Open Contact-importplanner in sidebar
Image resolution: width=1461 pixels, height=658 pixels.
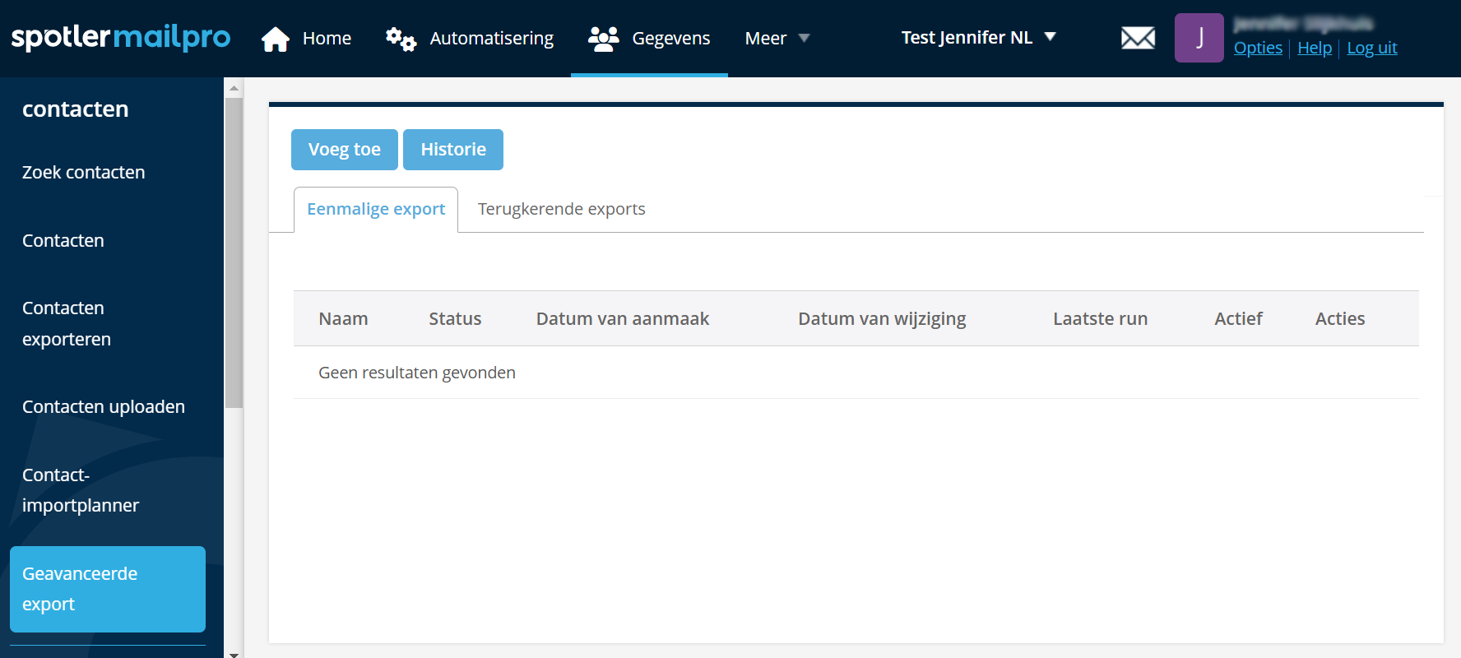[81, 490]
